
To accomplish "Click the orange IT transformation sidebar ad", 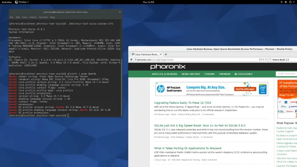I will coord(287,99).
